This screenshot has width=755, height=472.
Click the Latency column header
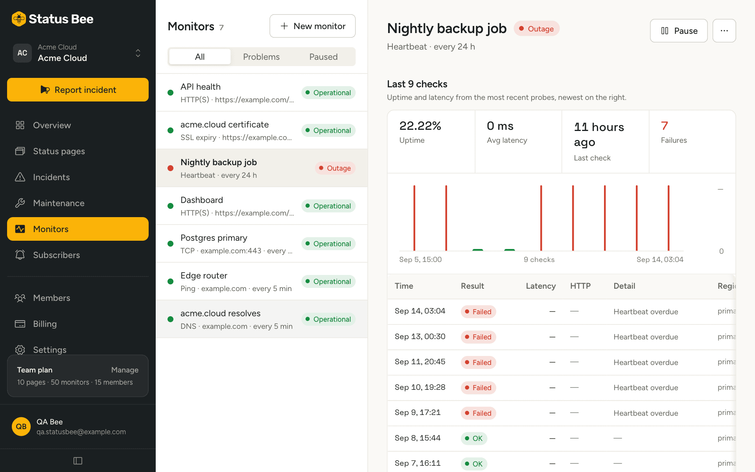[541, 286]
